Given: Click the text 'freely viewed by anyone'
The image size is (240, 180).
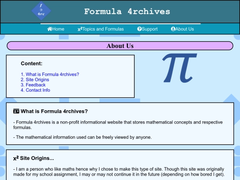Looking at the screenshot, I should point(127,137).
